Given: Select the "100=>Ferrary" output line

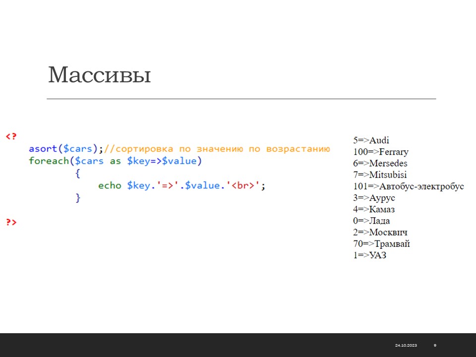Looking at the screenshot, I should pos(381,152).
